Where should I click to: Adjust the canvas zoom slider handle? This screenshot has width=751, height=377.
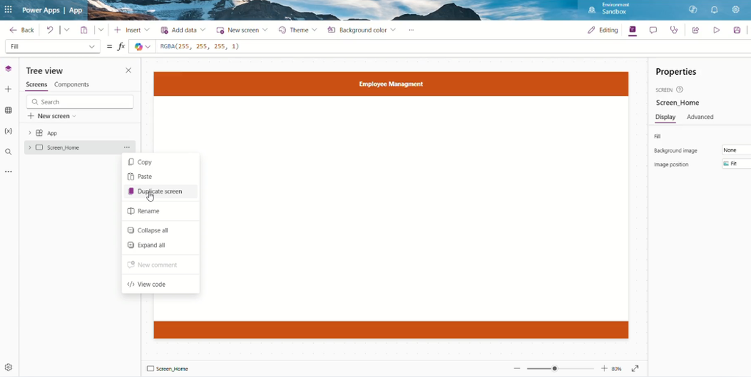pyautogui.click(x=554, y=368)
